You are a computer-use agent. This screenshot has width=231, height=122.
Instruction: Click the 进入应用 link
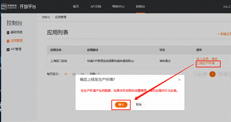pos(202,59)
